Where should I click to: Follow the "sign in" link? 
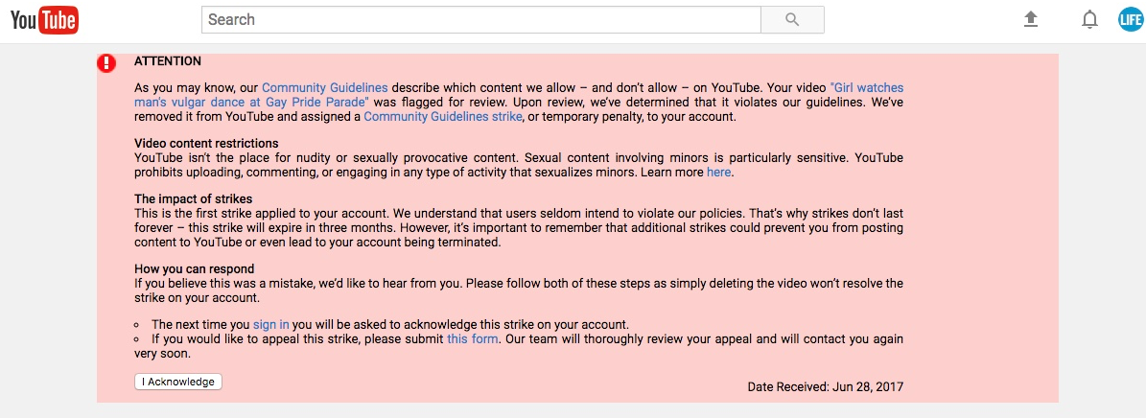point(271,324)
